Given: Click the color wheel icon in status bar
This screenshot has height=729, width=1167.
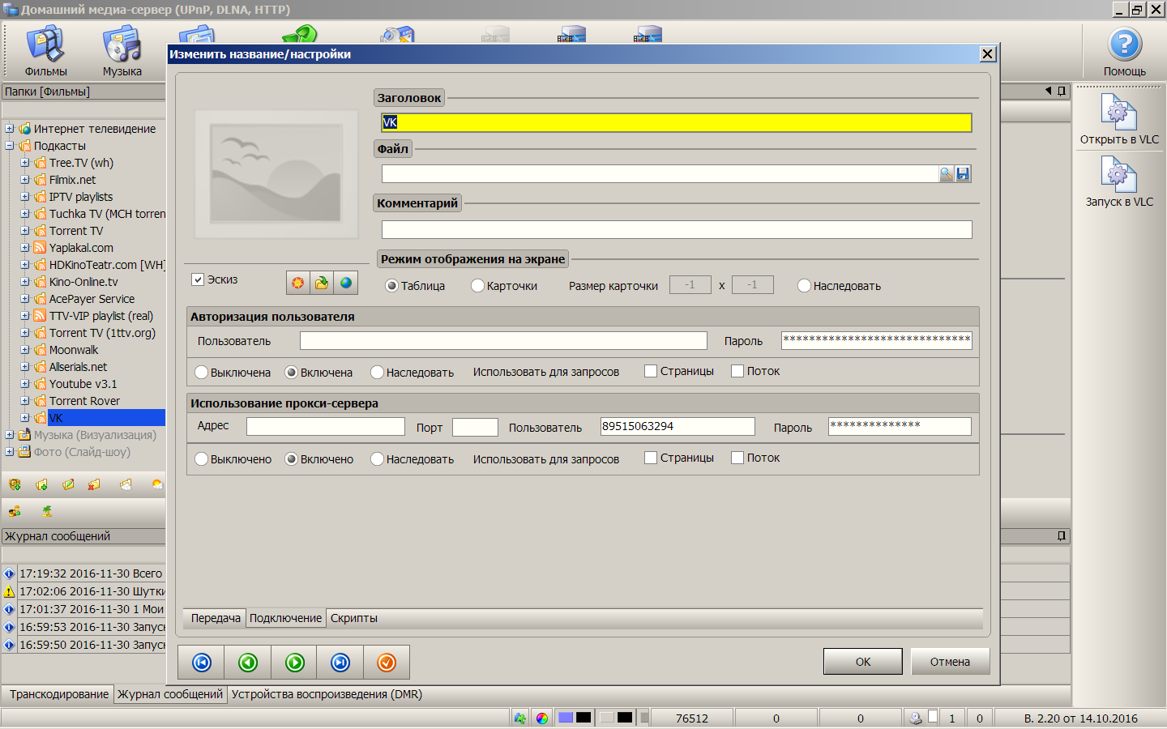Looking at the screenshot, I should point(542,718).
